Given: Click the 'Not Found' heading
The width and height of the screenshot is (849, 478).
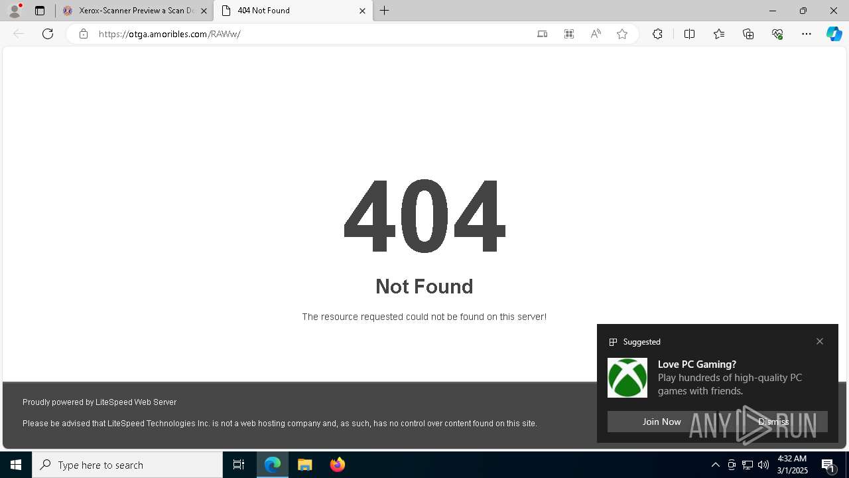Looking at the screenshot, I should (x=424, y=286).
